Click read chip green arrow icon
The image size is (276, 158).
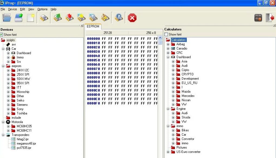(x=58, y=18)
